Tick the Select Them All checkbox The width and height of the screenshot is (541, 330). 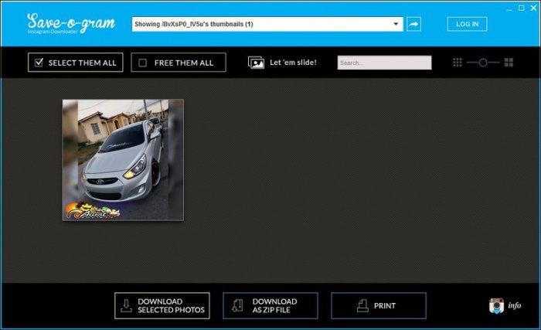point(39,63)
